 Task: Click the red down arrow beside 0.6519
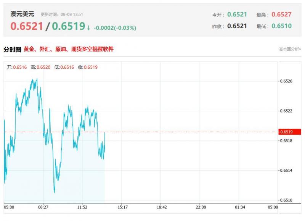88,27
